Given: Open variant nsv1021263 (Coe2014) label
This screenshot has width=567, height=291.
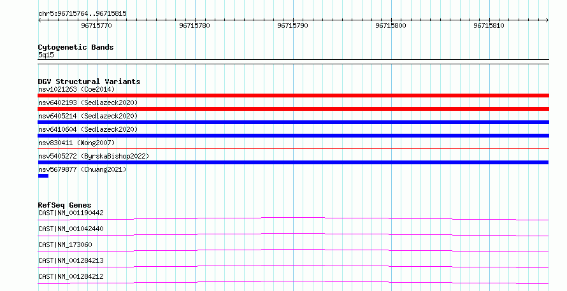Looking at the screenshot, I should click(x=76, y=89).
